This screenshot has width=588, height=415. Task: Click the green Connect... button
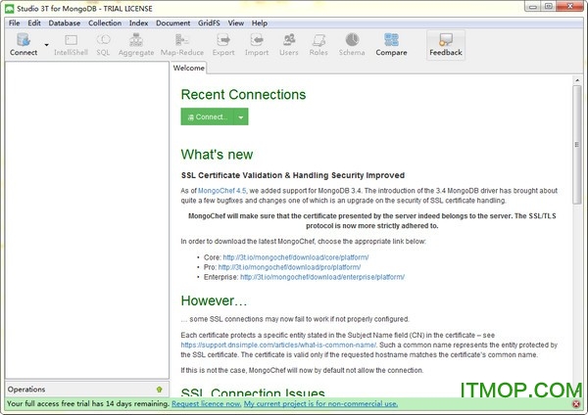tap(208, 116)
